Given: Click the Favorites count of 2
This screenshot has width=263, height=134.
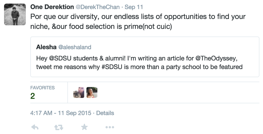Looking at the screenshot, I should tap(32, 96).
